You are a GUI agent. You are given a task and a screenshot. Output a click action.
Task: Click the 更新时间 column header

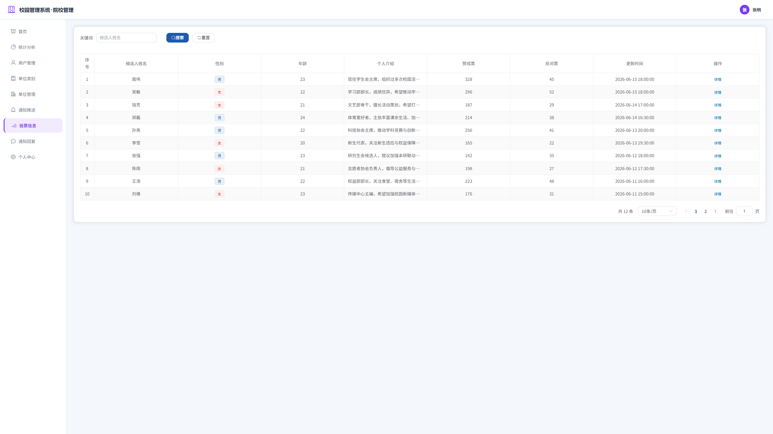(635, 64)
